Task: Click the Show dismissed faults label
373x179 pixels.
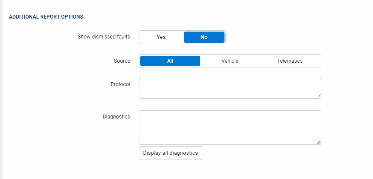Action: tap(103, 37)
